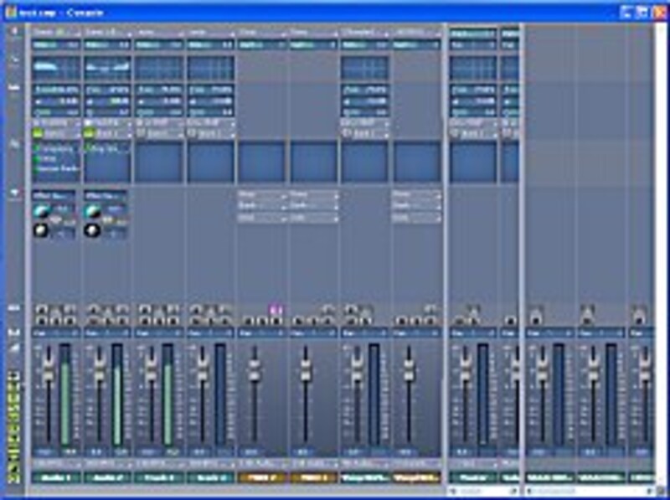Open the name dropdown at the top of Audio 2
The width and height of the screenshot is (670, 500).
coord(107,33)
